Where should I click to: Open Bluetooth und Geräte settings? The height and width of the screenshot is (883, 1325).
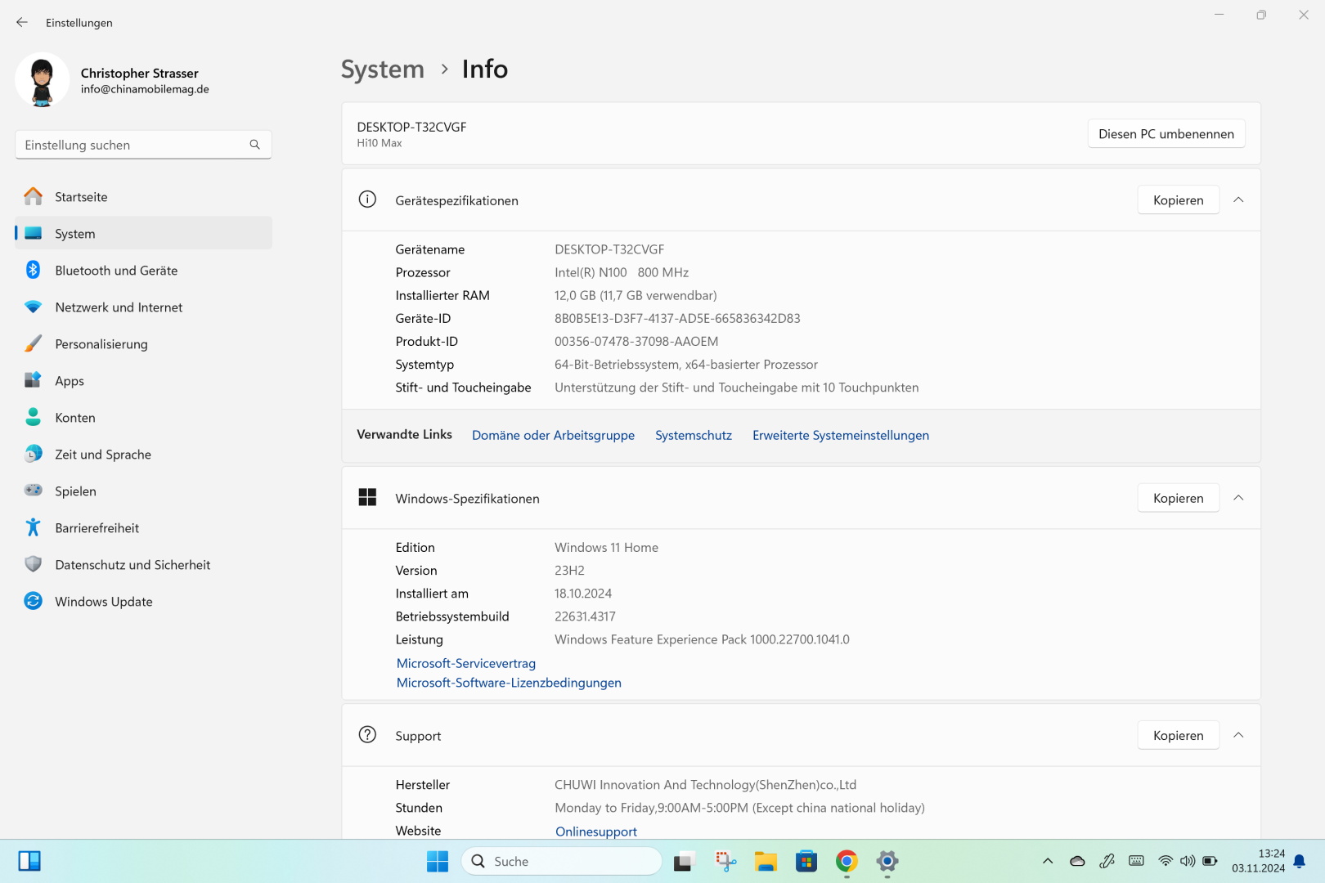tap(143, 271)
